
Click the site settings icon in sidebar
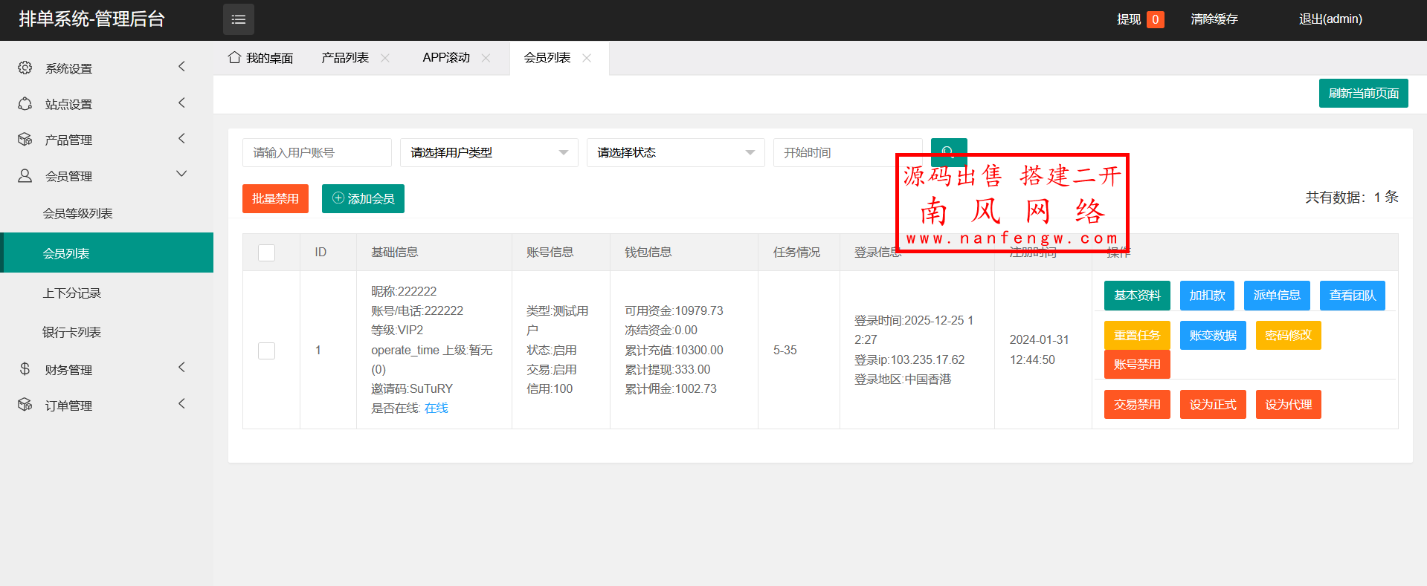(25, 104)
